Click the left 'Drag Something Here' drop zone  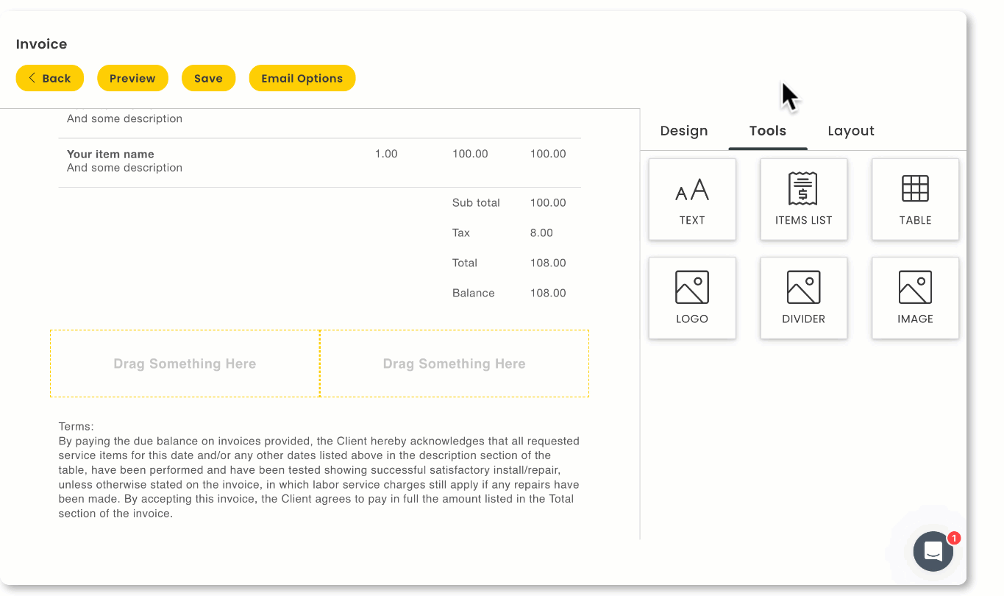185,363
